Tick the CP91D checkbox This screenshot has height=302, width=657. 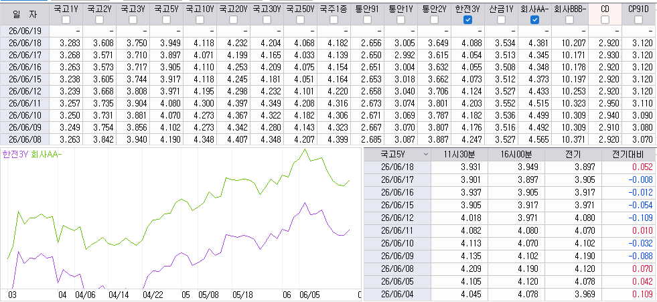(x=638, y=19)
